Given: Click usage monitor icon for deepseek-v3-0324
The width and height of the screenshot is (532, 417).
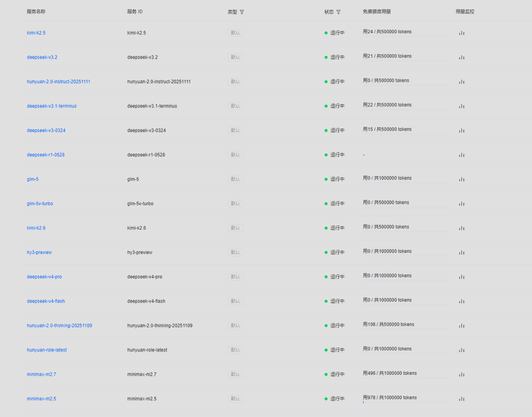Looking at the screenshot, I should pos(462,131).
